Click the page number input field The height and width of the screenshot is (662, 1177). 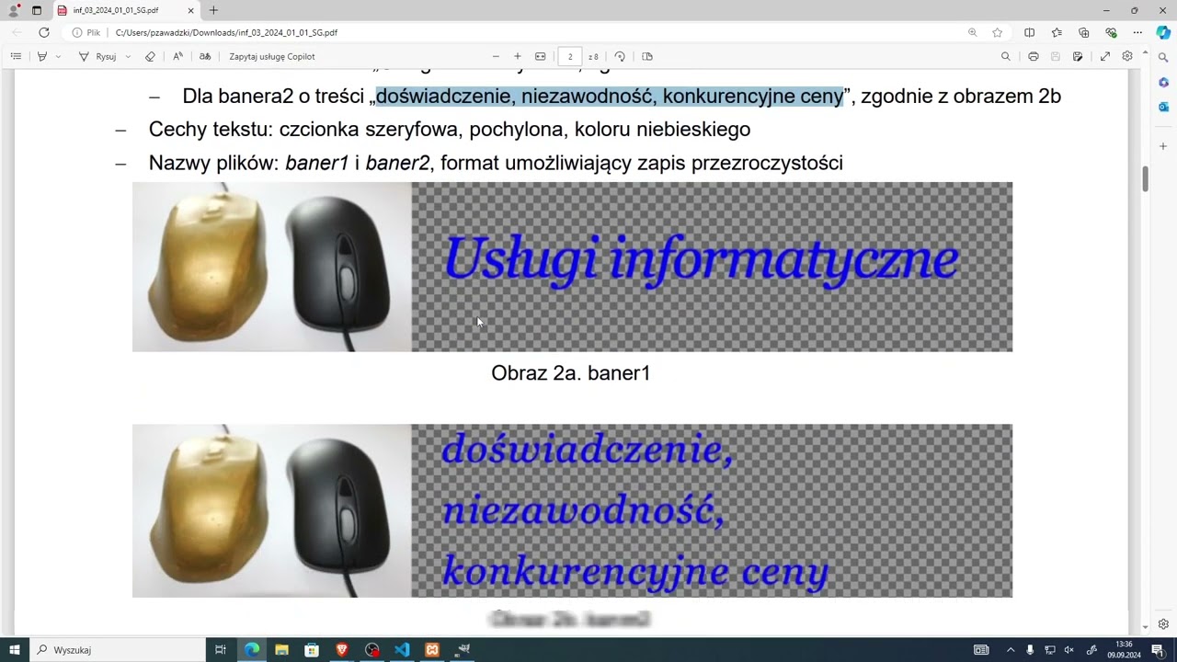pyautogui.click(x=570, y=56)
